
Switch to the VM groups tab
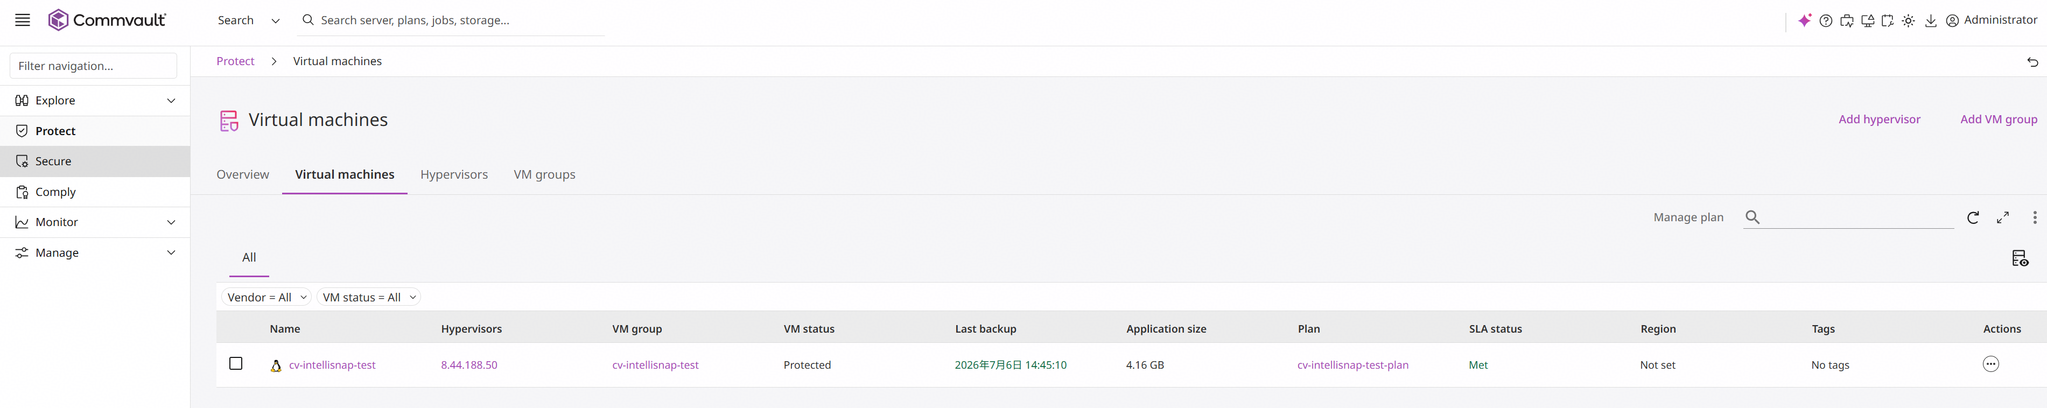point(544,174)
